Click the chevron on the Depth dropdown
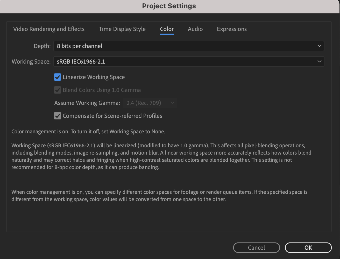The image size is (340, 259). tap(319, 46)
